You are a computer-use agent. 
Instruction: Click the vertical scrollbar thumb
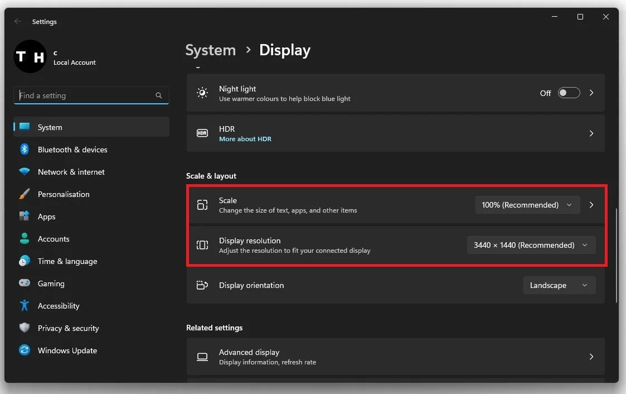617,255
